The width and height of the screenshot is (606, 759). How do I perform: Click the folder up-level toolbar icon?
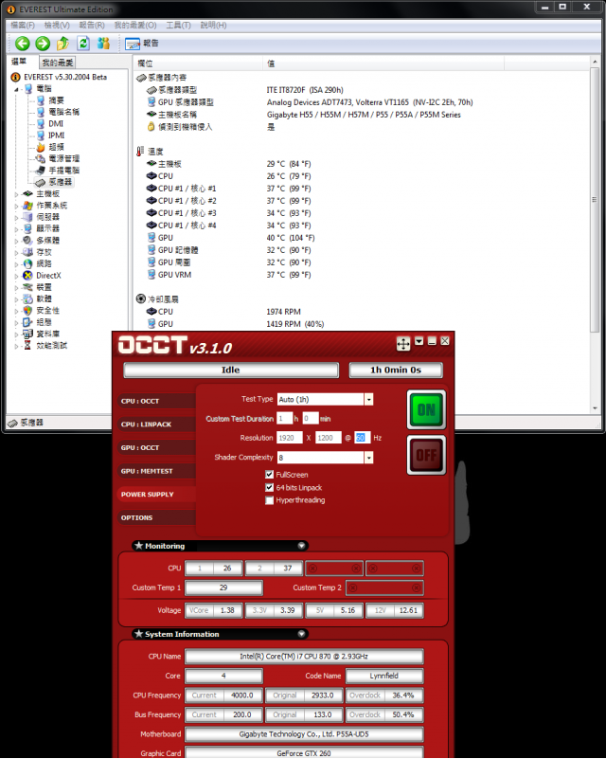[62, 44]
